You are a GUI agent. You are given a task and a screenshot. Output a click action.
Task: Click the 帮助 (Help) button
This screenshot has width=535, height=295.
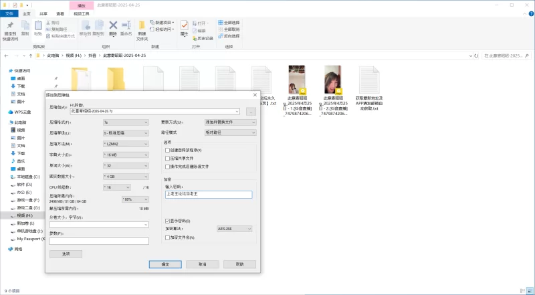pos(240,264)
